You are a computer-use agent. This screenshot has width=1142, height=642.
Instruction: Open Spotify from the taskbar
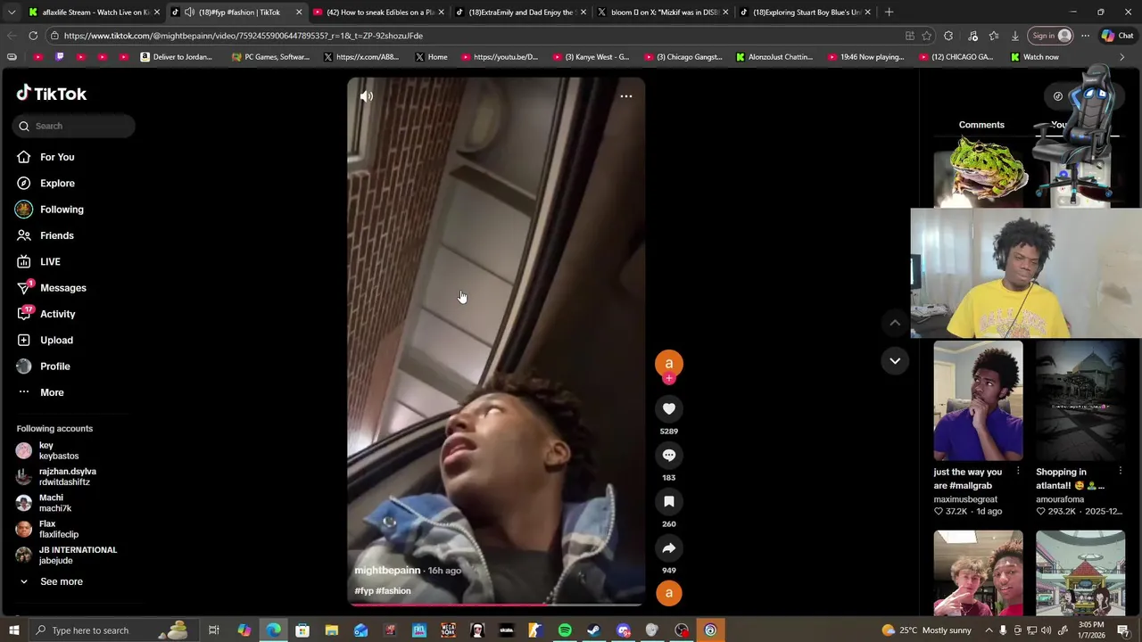565,630
